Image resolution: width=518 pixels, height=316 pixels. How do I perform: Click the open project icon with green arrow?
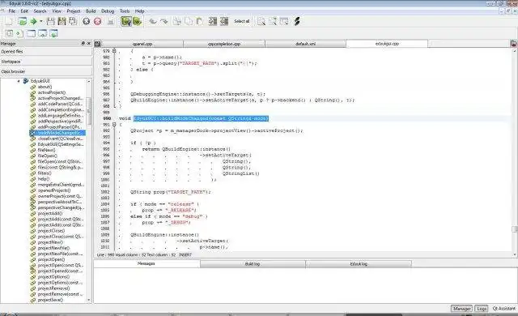pyautogui.click(x=23, y=22)
